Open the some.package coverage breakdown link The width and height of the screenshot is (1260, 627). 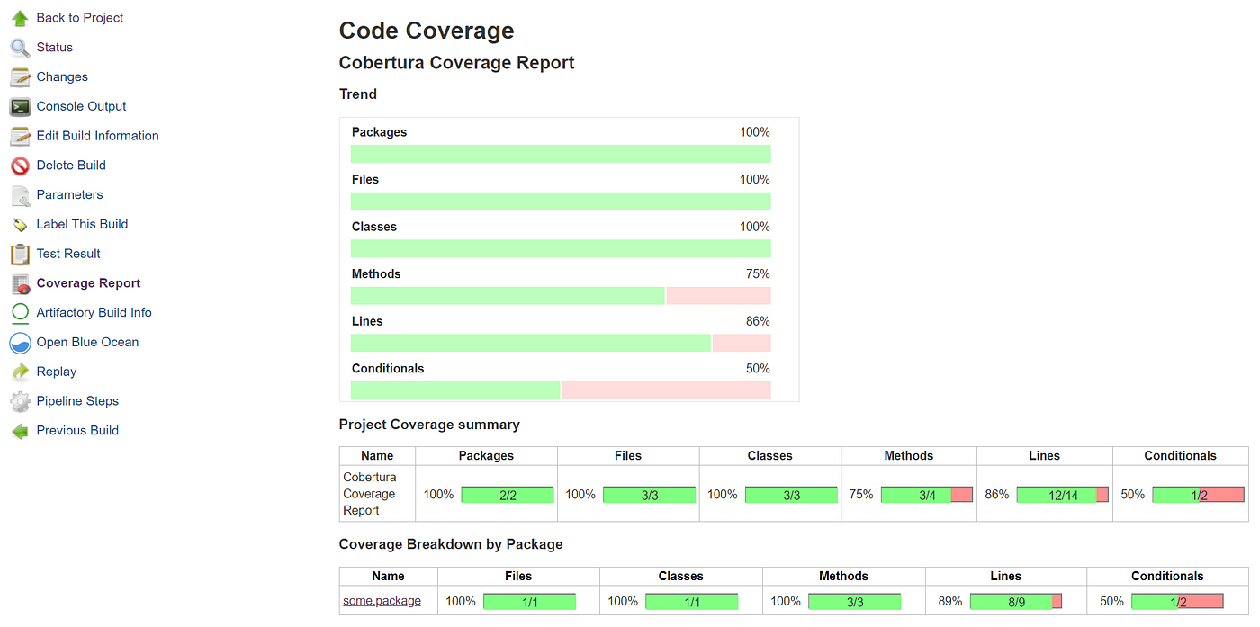click(x=381, y=600)
